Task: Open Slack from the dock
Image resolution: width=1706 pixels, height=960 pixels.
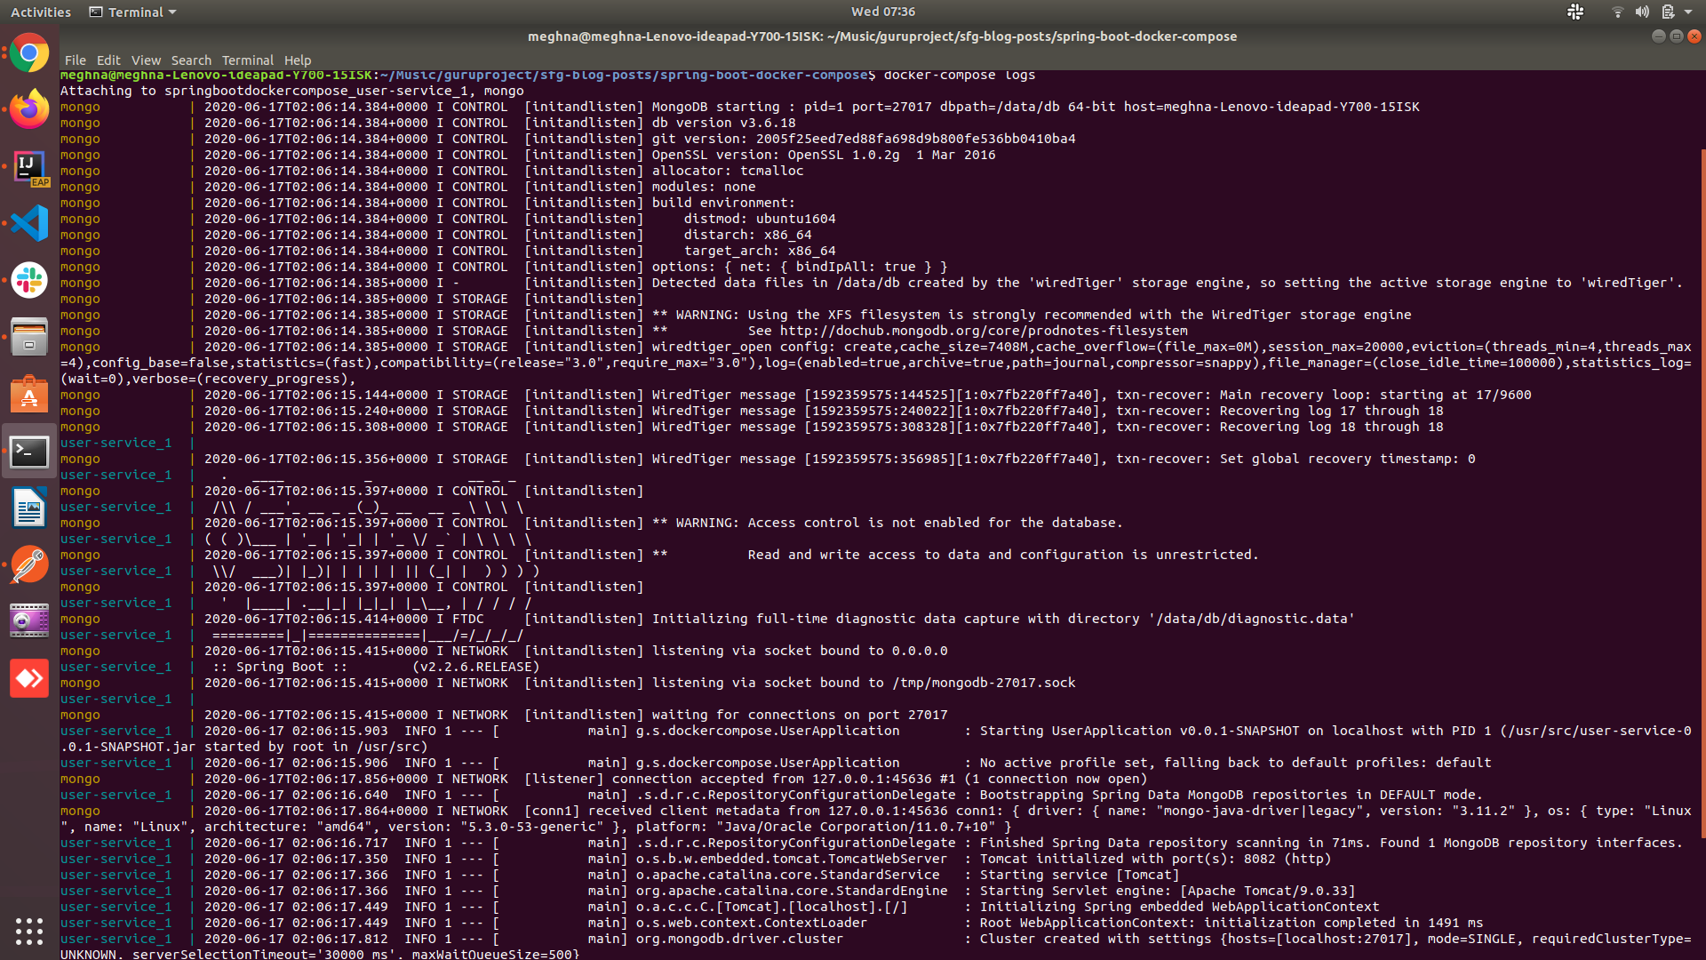Action: click(29, 280)
